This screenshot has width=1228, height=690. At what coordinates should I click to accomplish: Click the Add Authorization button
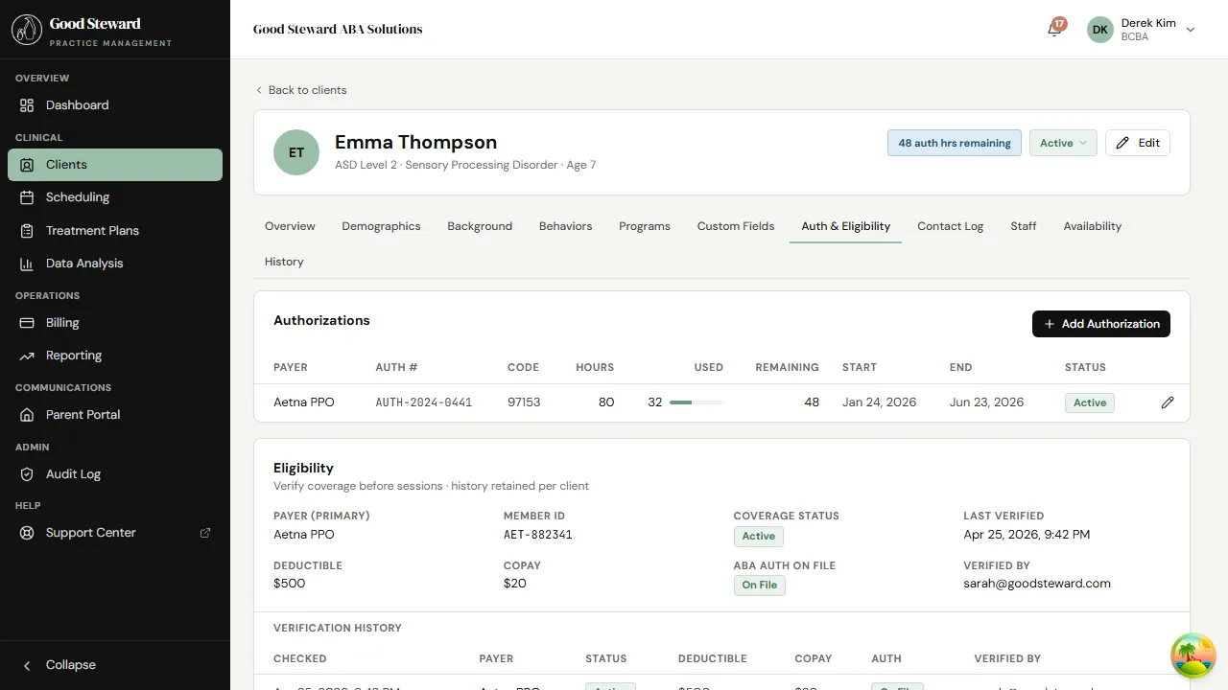1100,324
